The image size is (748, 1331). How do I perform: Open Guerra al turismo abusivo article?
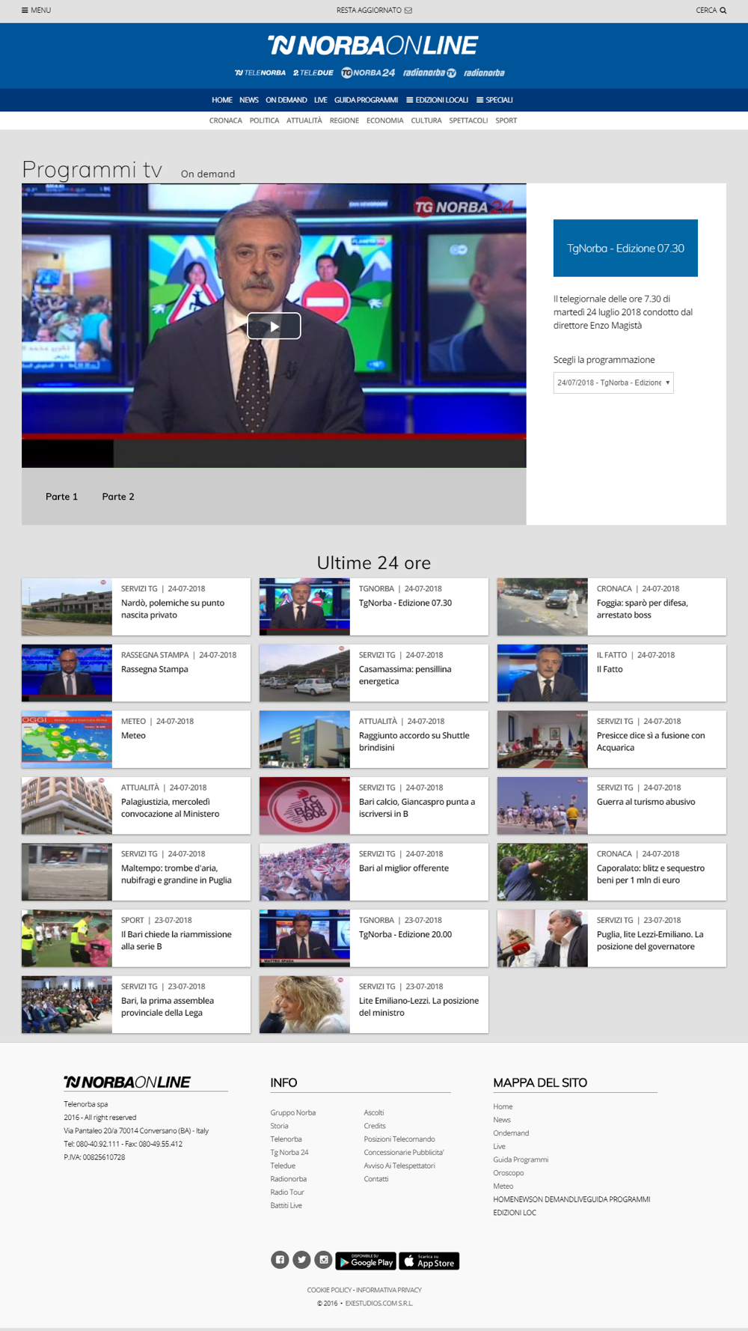(x=646, y=802)
